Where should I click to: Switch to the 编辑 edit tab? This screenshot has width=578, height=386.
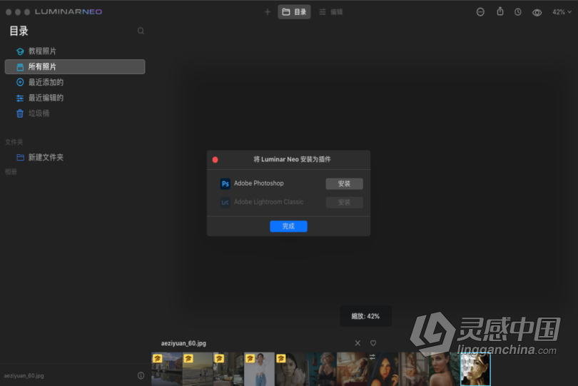(331, 12)
